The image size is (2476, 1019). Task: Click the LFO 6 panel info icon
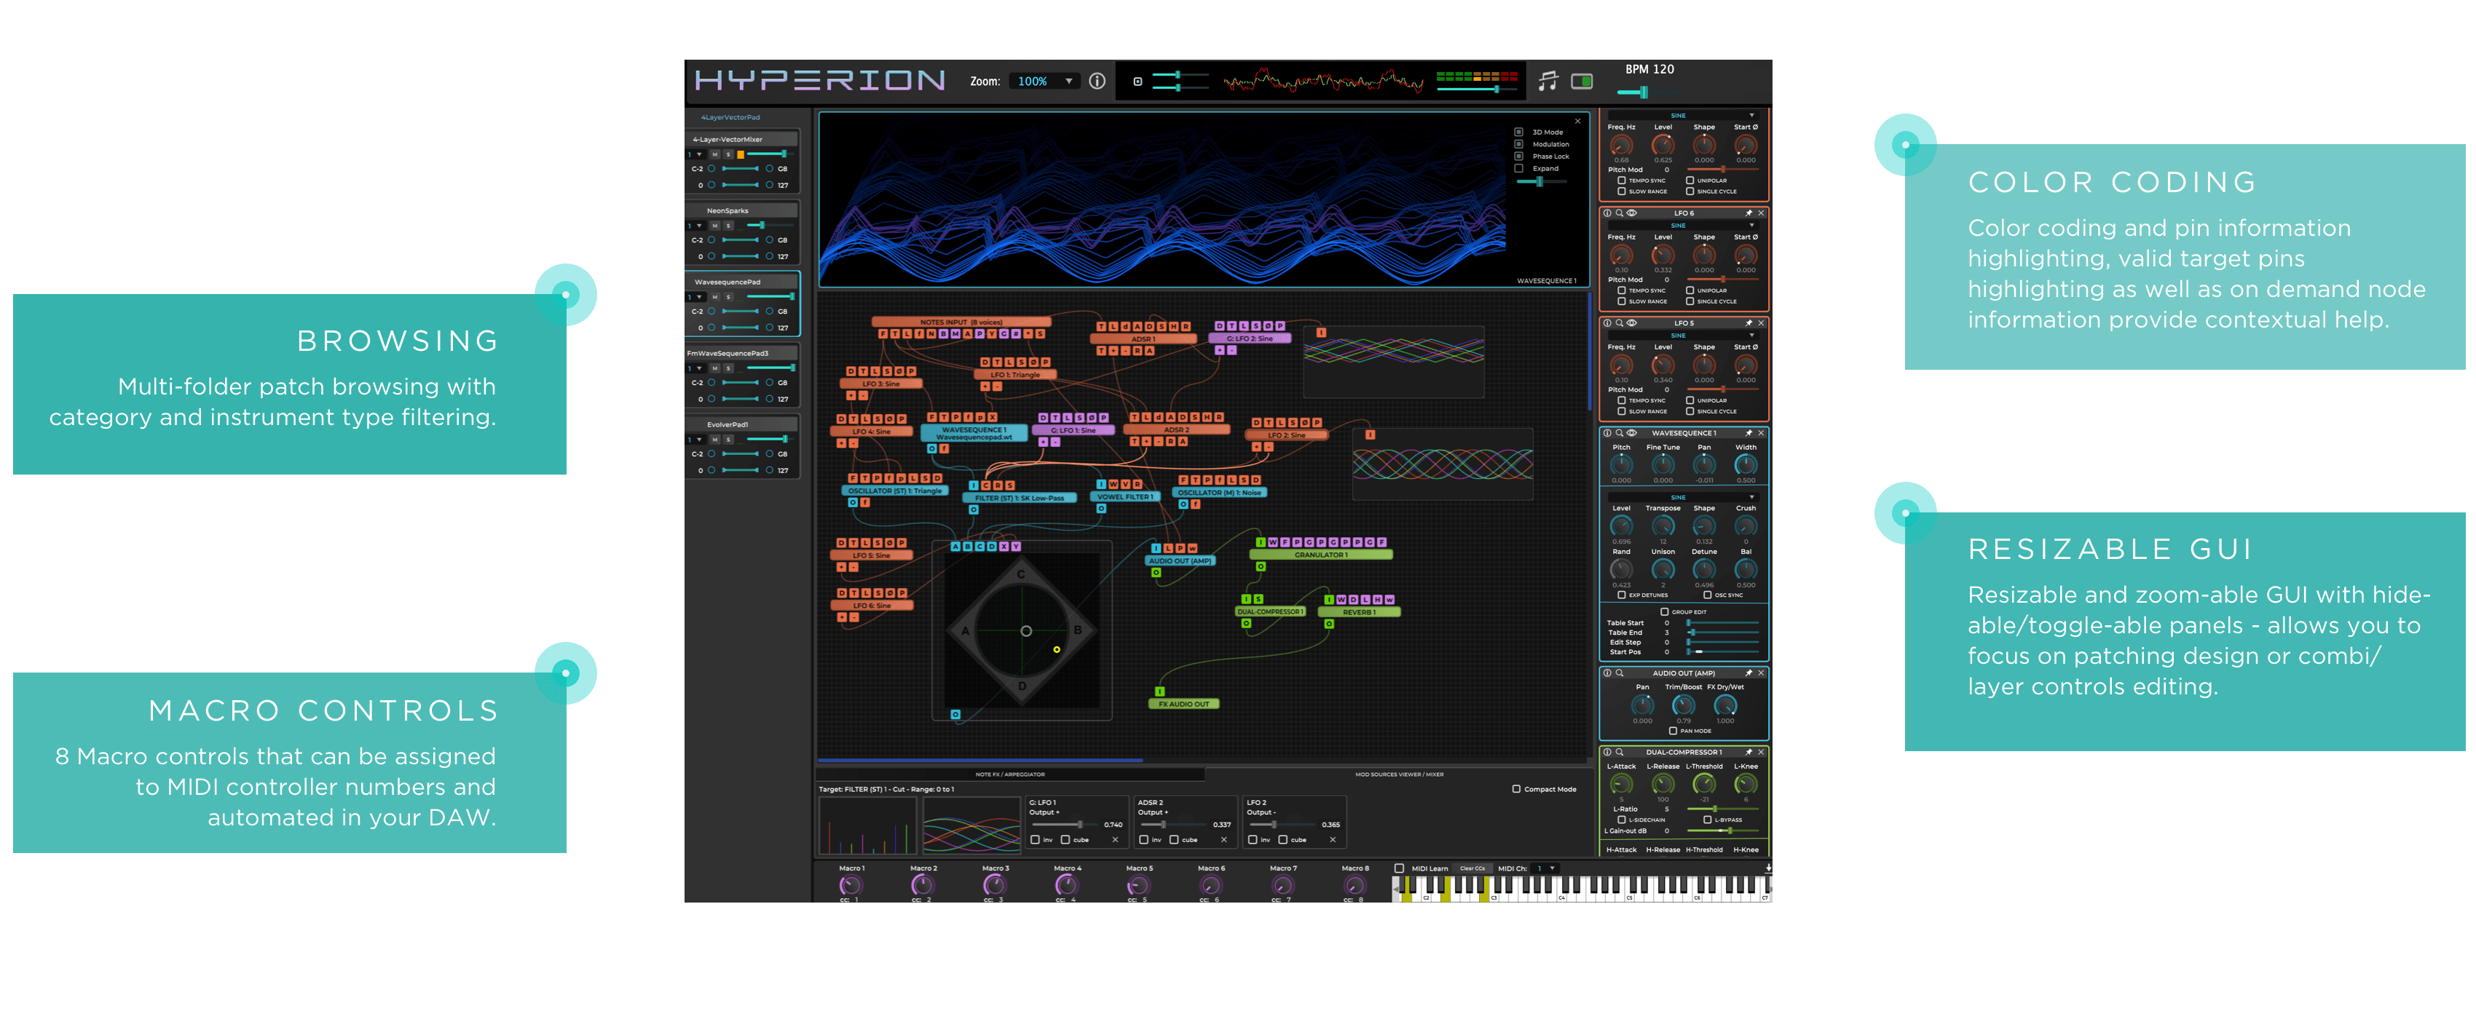point(1607,213)
